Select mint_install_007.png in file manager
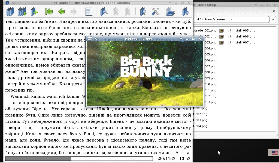Screen dimensions: 279x163 [x=240, y=43]
